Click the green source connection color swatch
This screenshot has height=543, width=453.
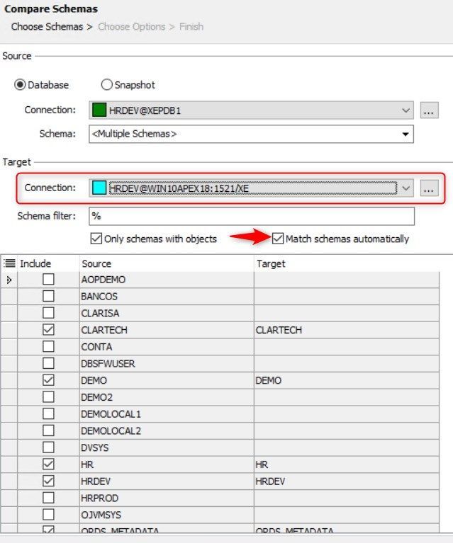pos(99,110)
